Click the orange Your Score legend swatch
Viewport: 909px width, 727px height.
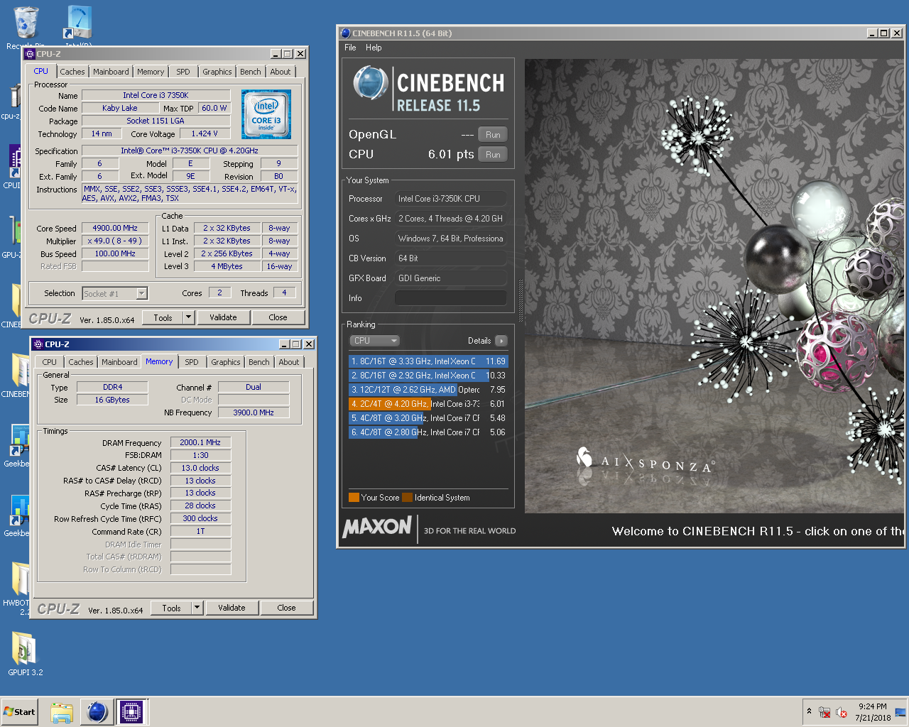tap(354, 498)
